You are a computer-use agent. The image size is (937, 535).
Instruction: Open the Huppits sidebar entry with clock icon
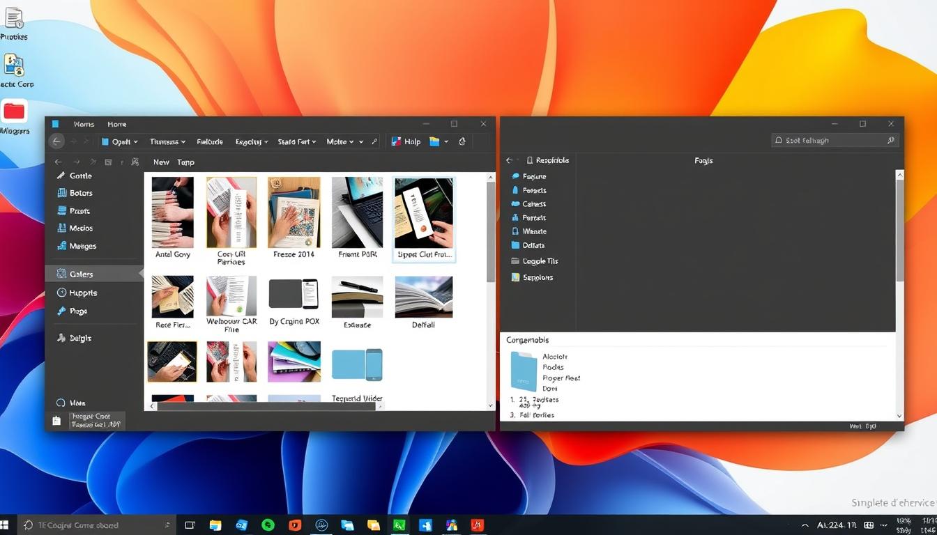[x=77, y=293]
